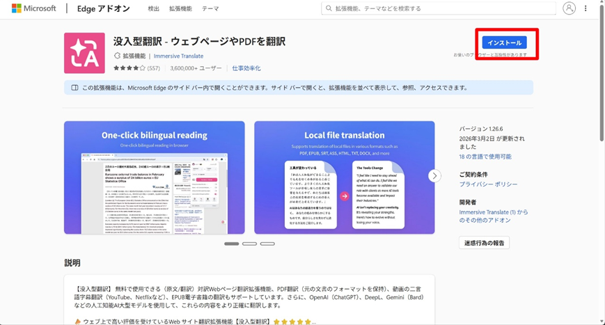The height and width of the screenshot is (325, 605).
Task: Click the Immersive Translate pink app icon
Action: (x=84, y=53)
